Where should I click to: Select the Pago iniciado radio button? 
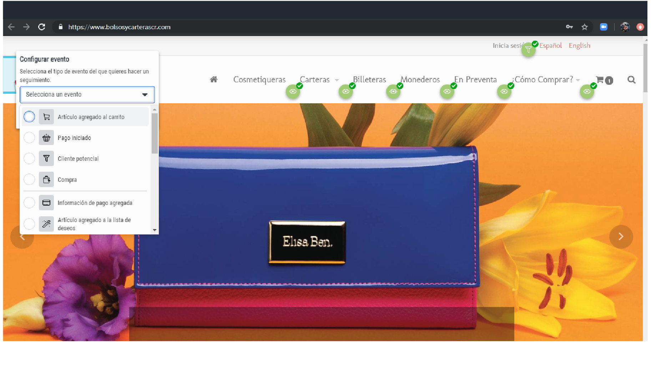29,138
